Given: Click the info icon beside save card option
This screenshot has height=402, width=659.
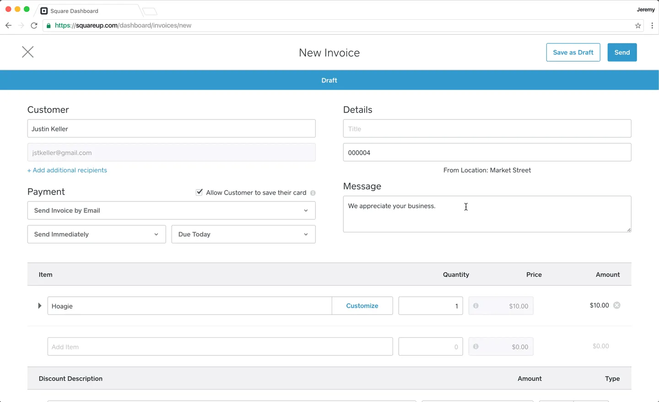Looking at the screenshot, I should [313, 193].
